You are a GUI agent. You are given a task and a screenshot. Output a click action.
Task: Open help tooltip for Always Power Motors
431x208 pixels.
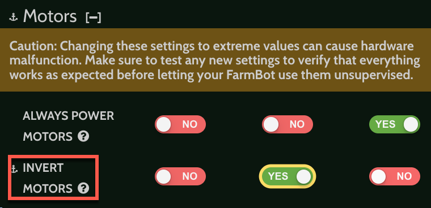pos(83,136)
